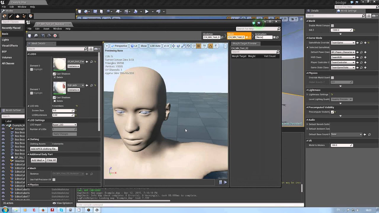379x213 pixels.
Task: Toggle Cast Shadows for Element 0
Action: (54, 74)
